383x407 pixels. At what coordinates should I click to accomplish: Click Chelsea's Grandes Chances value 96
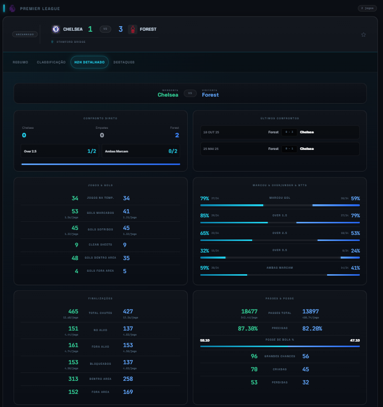[254, 356]
